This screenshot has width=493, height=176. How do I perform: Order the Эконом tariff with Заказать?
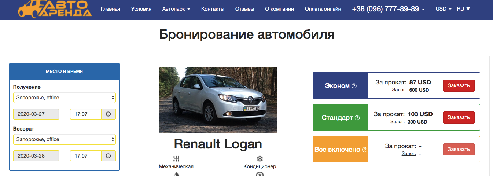pyautogui.click(x=459, y=85)
